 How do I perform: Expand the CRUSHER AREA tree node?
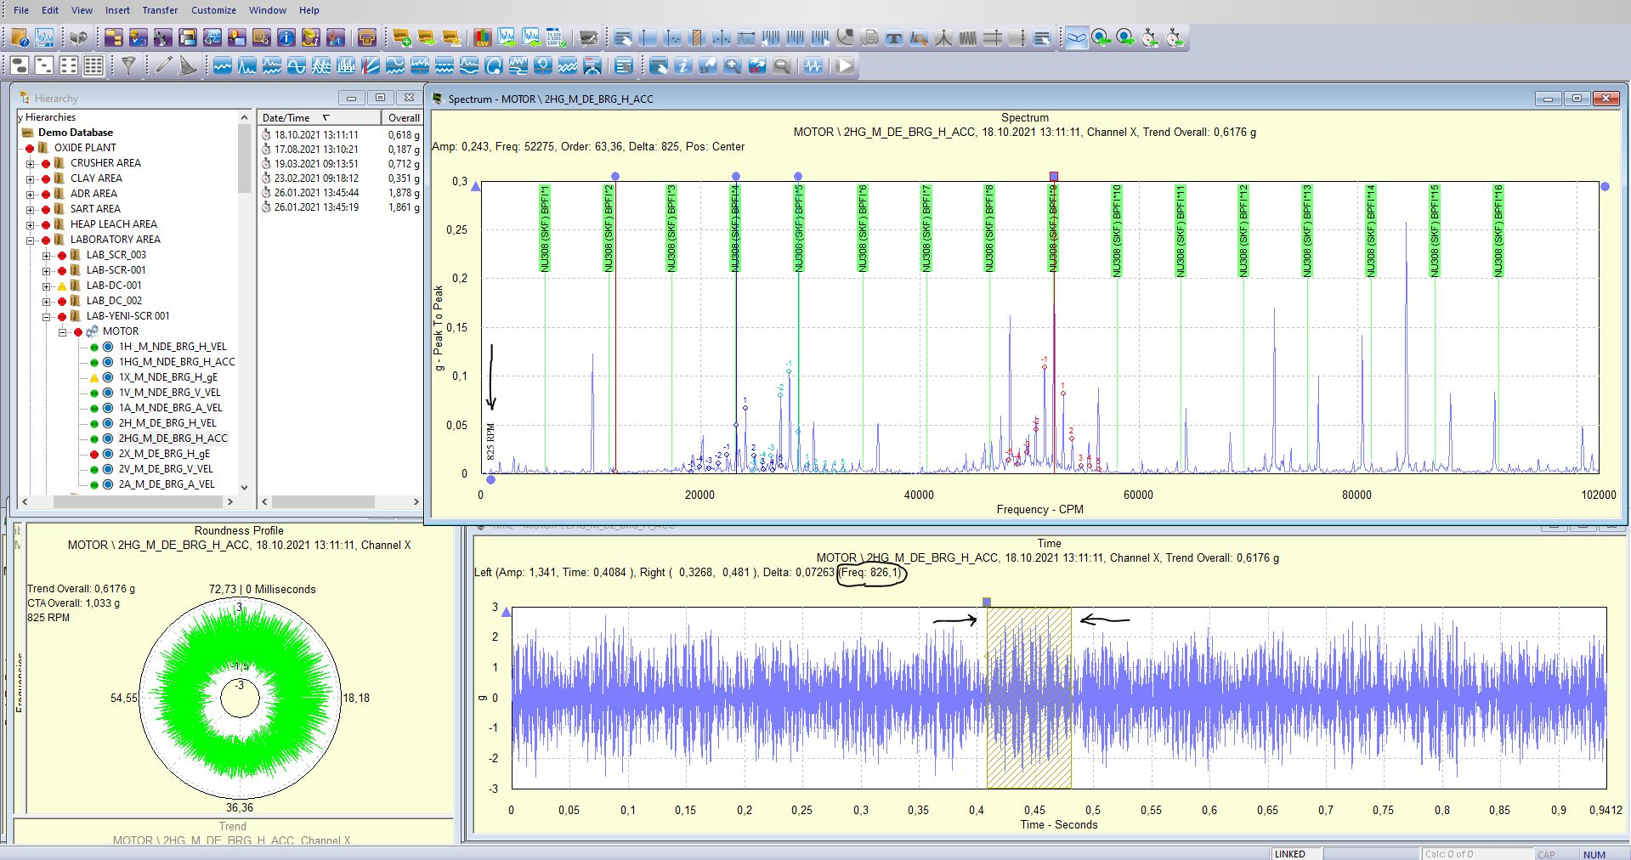coord(31,163)
